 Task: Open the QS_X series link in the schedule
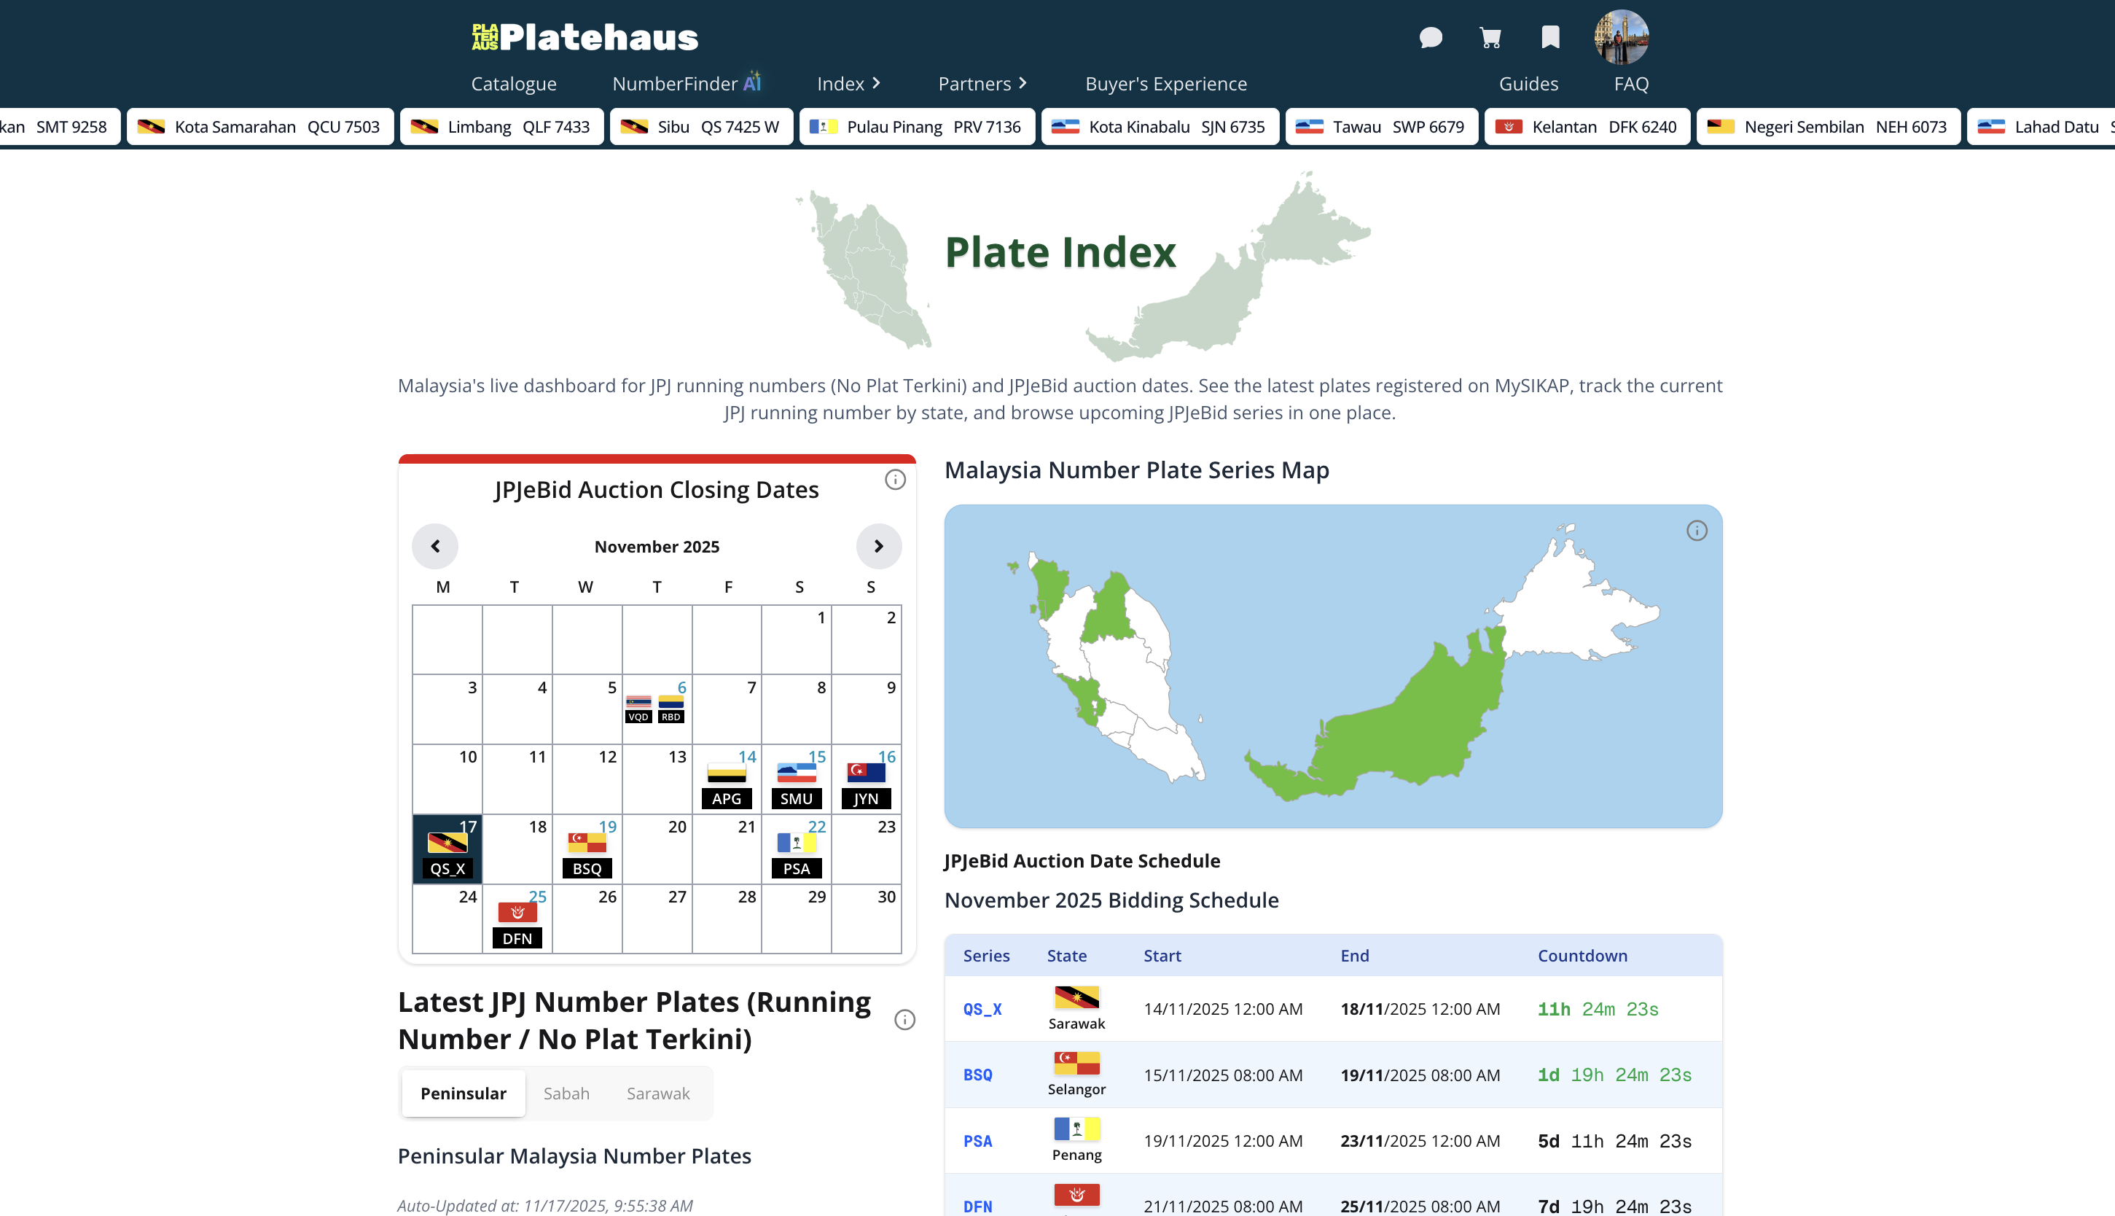pyautogui.click(x=982, y=1009)
